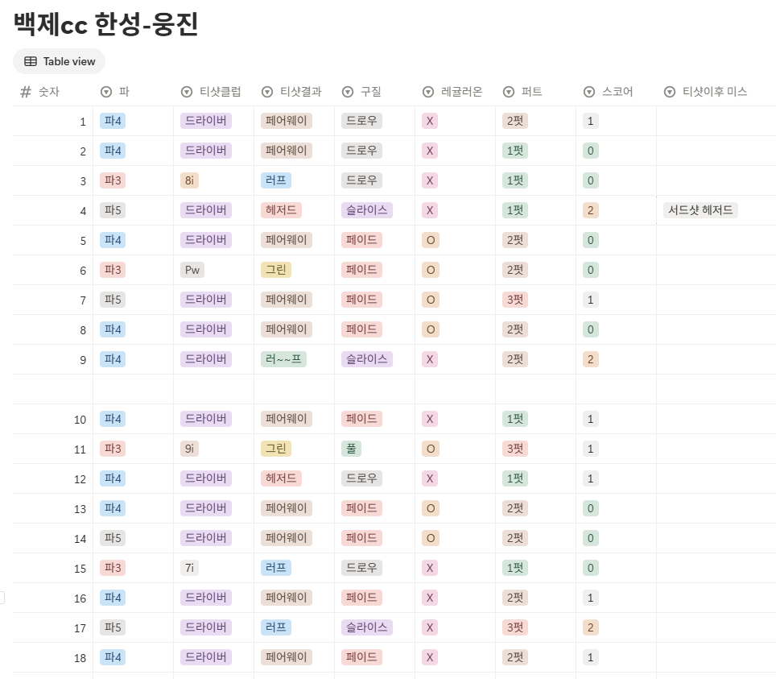Click the 8i club tag in row 3
776x679 pixels.
(189, 180)
